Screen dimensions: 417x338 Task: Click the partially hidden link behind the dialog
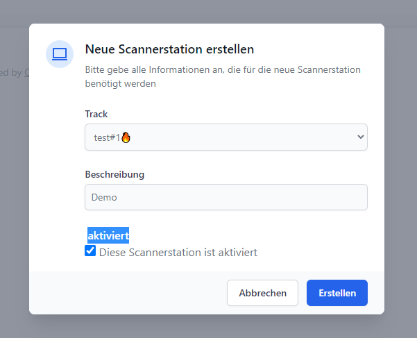(26, 71)
